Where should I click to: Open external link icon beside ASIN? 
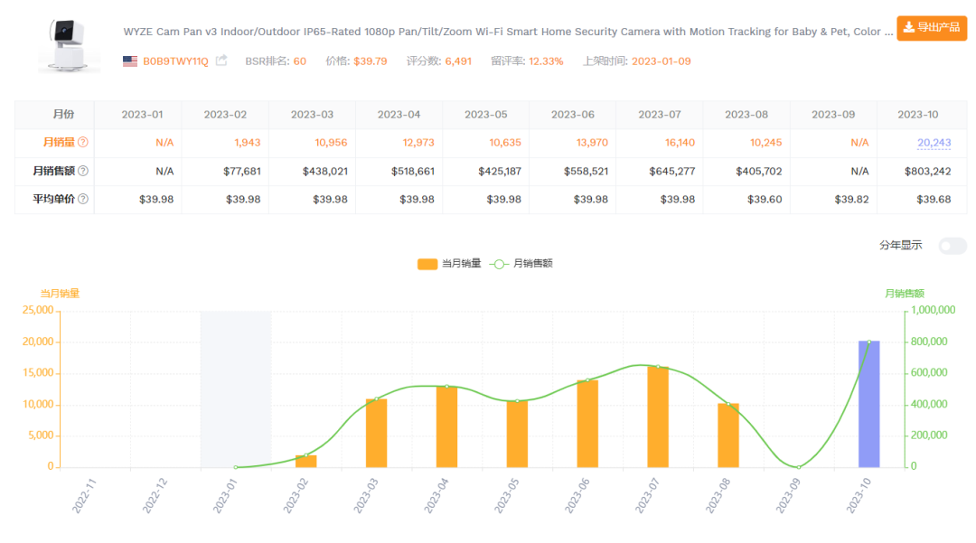click(221, 61)
